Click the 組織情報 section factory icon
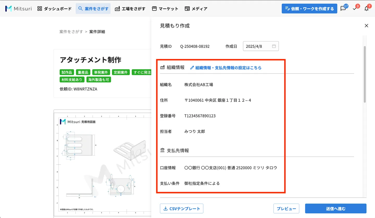375x218 pixels. pos(162,68)
